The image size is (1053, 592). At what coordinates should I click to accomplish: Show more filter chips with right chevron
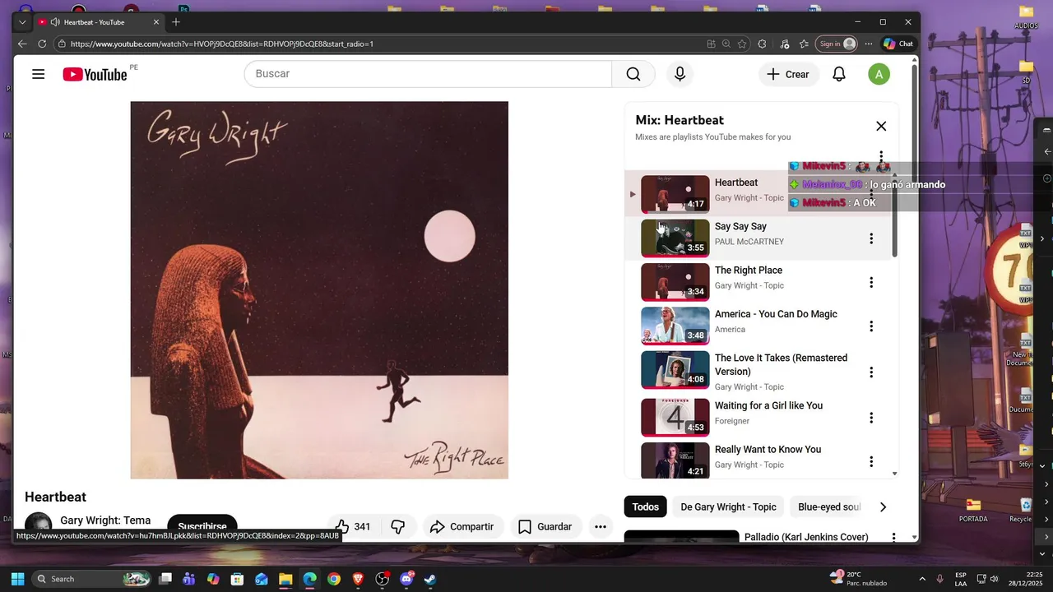tap(883, 506)
